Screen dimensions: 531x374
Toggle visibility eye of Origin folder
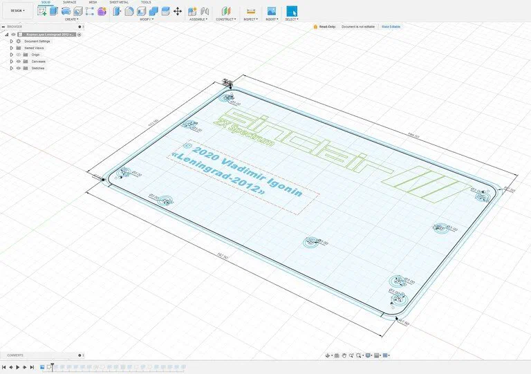pos(19,55)
